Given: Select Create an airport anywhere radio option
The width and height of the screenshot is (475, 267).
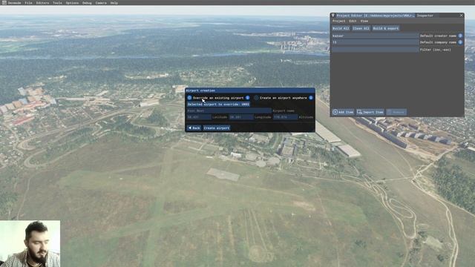Looking at the screenshot, I should click(256, 98).
